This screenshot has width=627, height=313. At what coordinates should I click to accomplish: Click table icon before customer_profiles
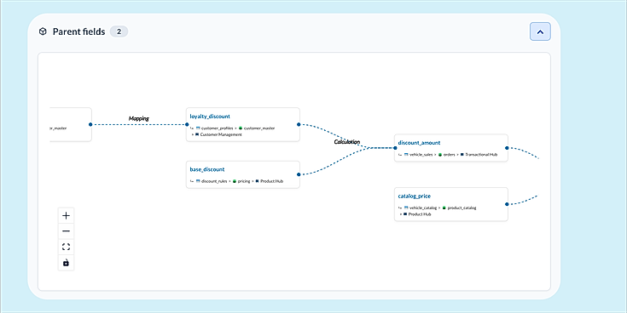coord(198,128)
